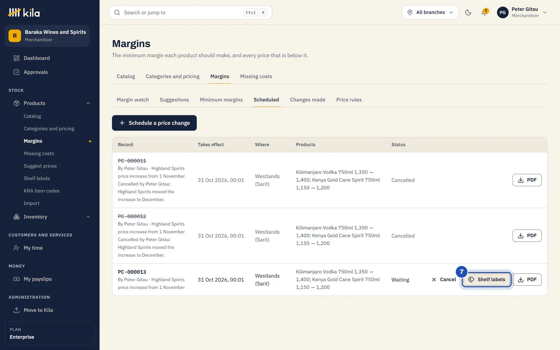The width and height of the screenshot is (560, 350).
Task: Click the plus icon on Schedule a price change
Action: coord(122,123)
